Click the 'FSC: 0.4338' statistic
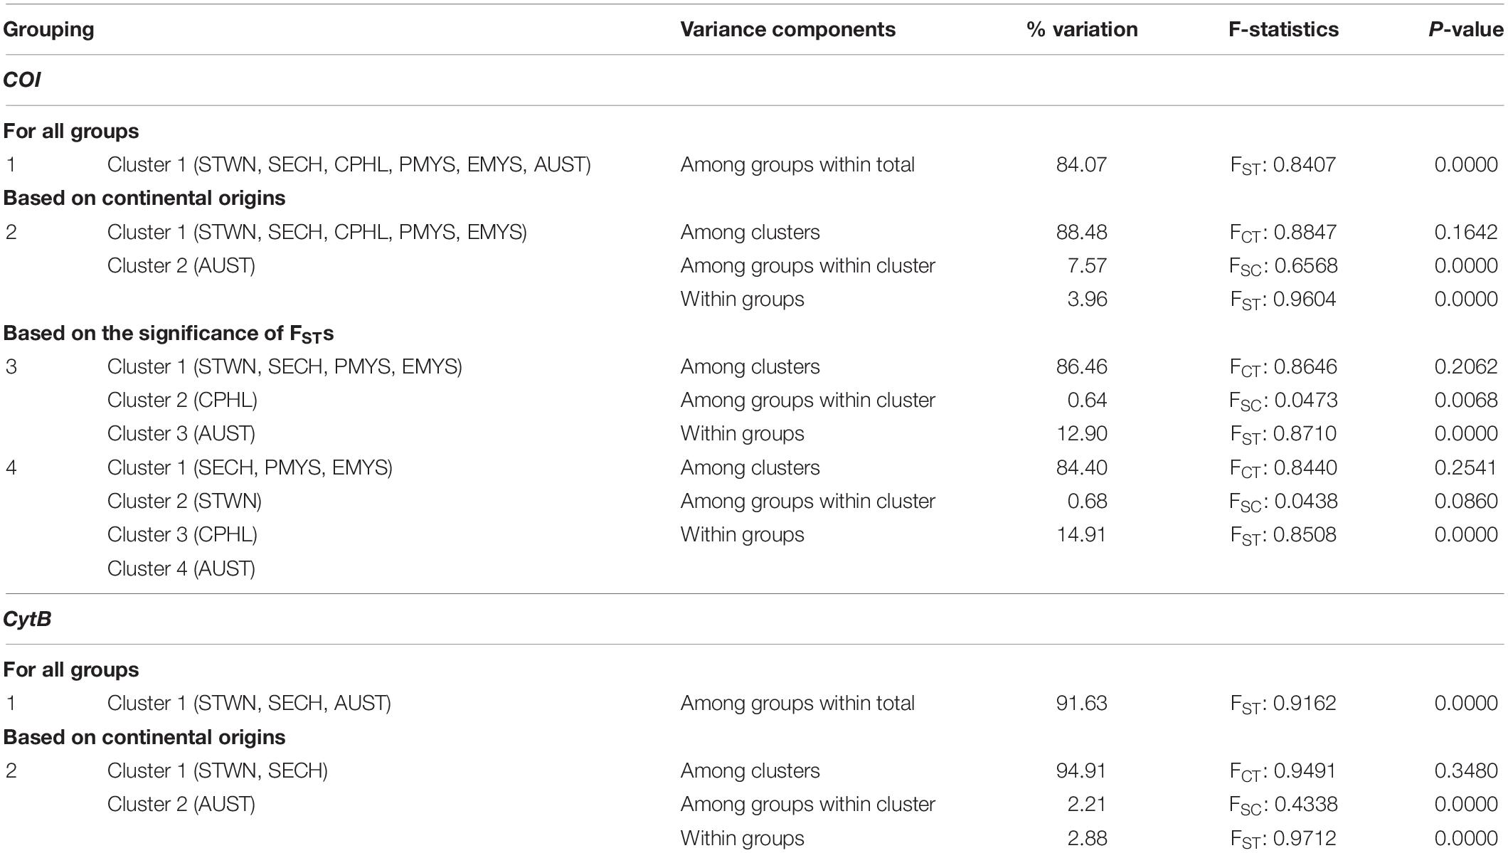1508x853 pixels. [1283, 805]
